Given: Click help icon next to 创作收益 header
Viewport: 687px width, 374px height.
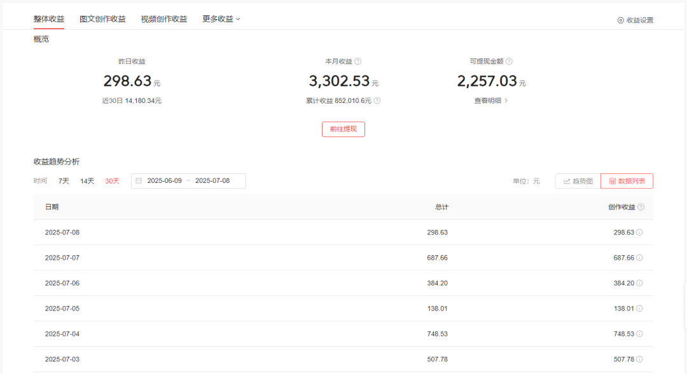Looking at the screenshot, I should (x=641, y=207).
